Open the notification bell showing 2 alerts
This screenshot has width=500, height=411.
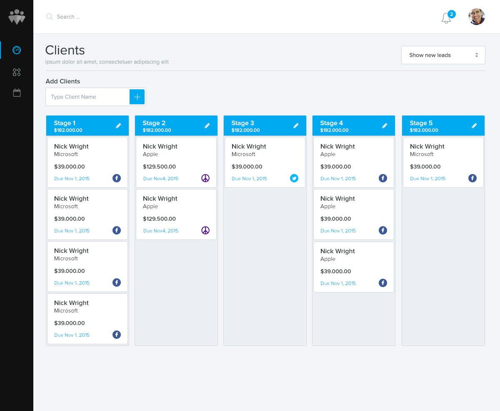446,18
